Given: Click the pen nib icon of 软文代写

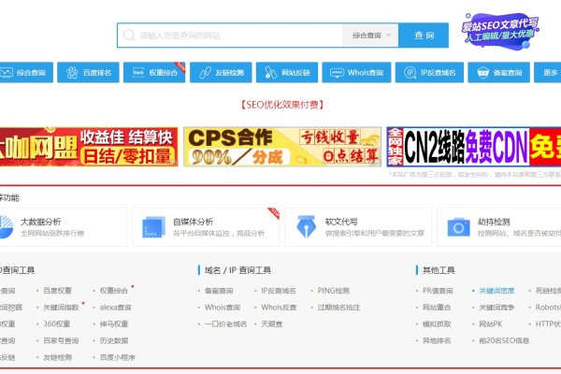Looking at the screenshot, I should (307, 227).
